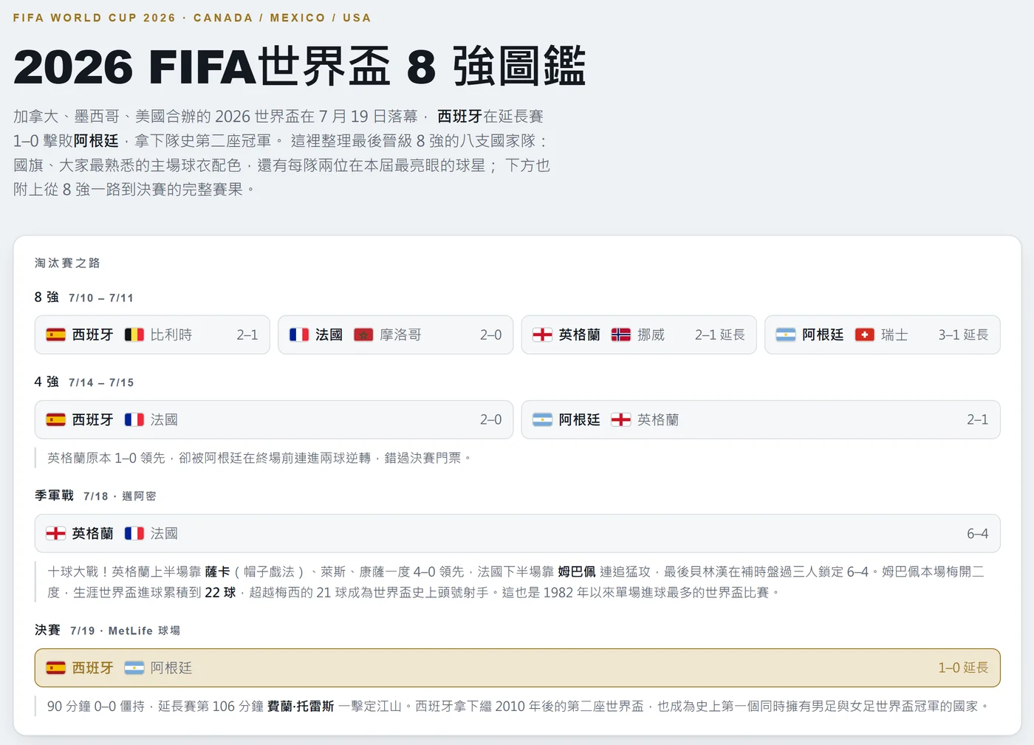Click the '4 強' round heading

point(47,382)
